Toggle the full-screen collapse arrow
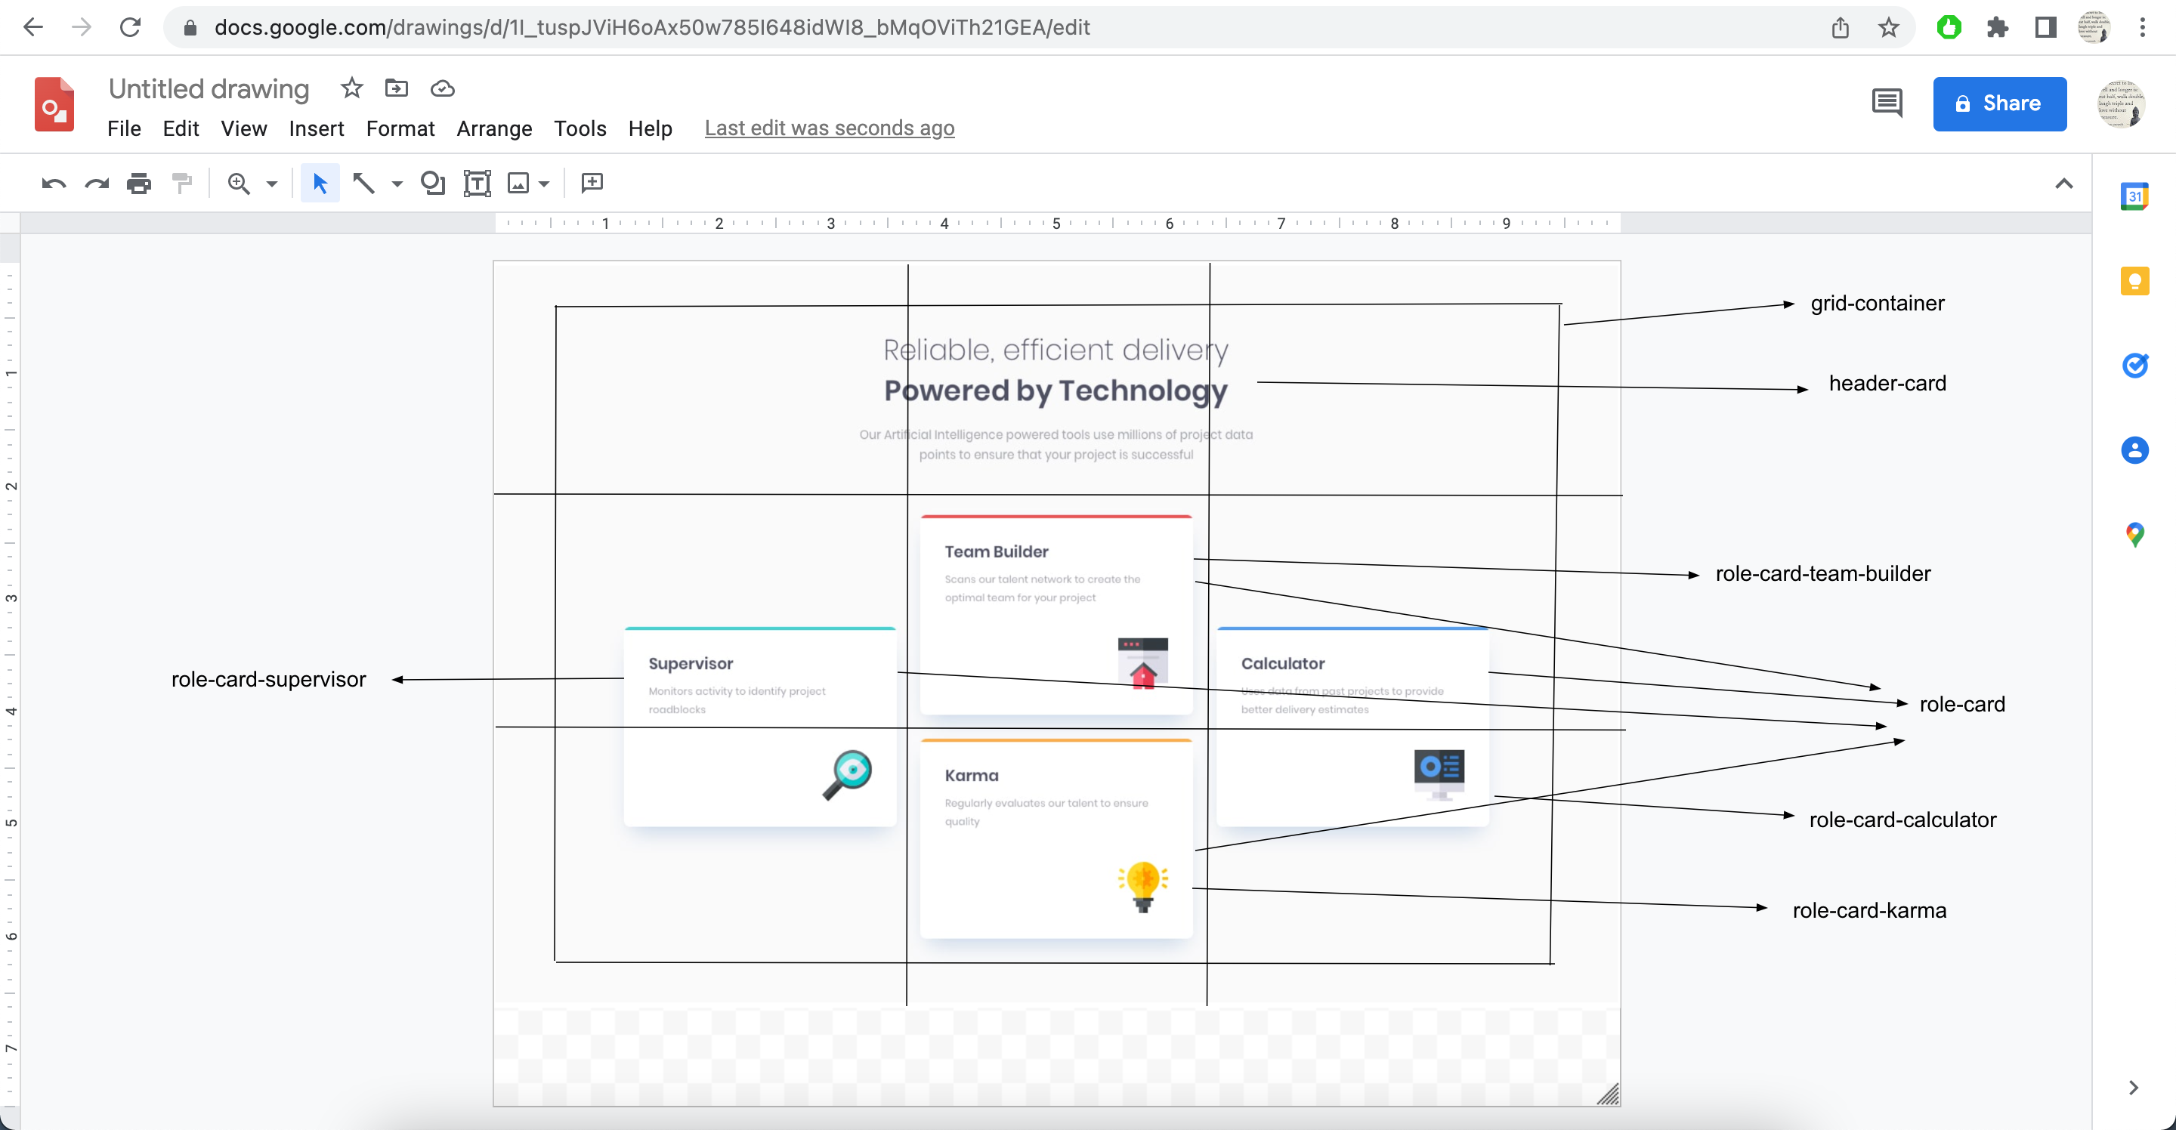The image size is (2176, 1130). point(2066,183)
